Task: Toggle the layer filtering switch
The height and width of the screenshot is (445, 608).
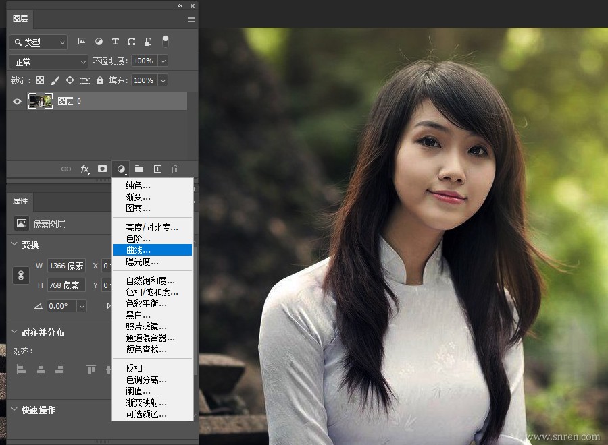Action: 166,41
